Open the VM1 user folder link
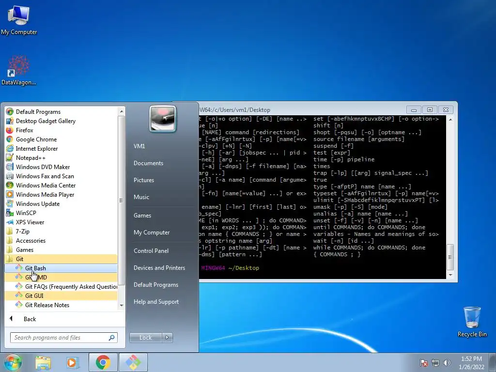Screen dimensions: 496x372 click(139, 146)
